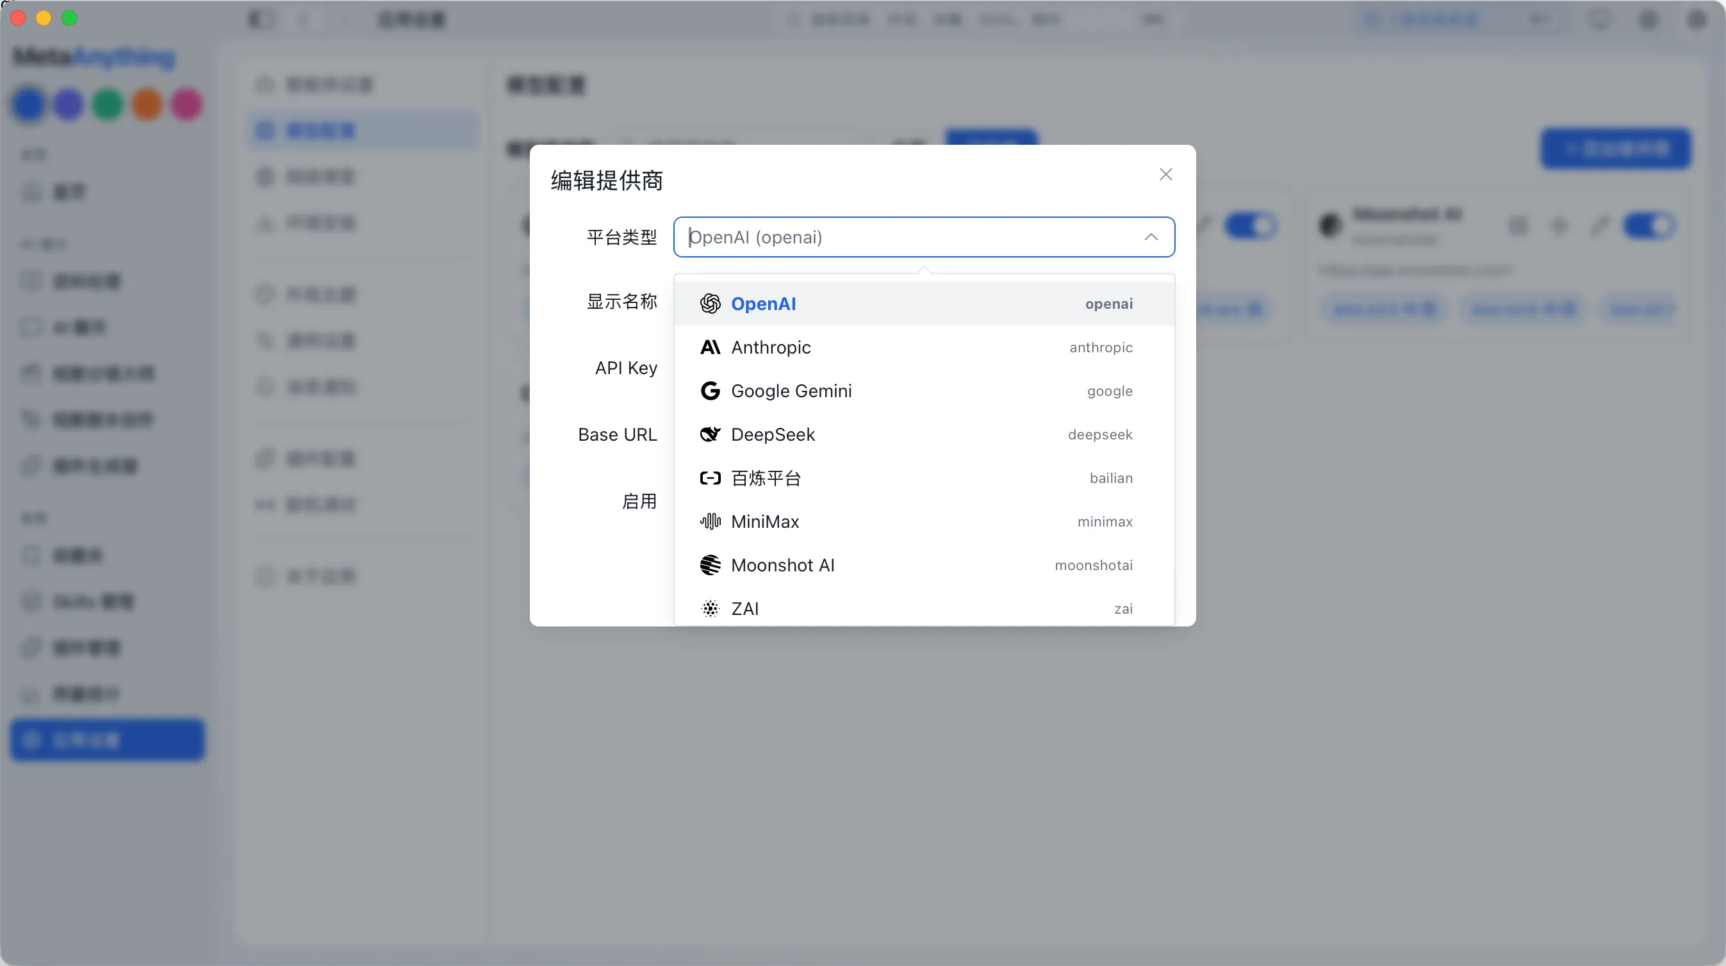The width and height of the screenshot is (1726, 966).
Task: Click the 平台类型 field label
Action: pos(621,237)
